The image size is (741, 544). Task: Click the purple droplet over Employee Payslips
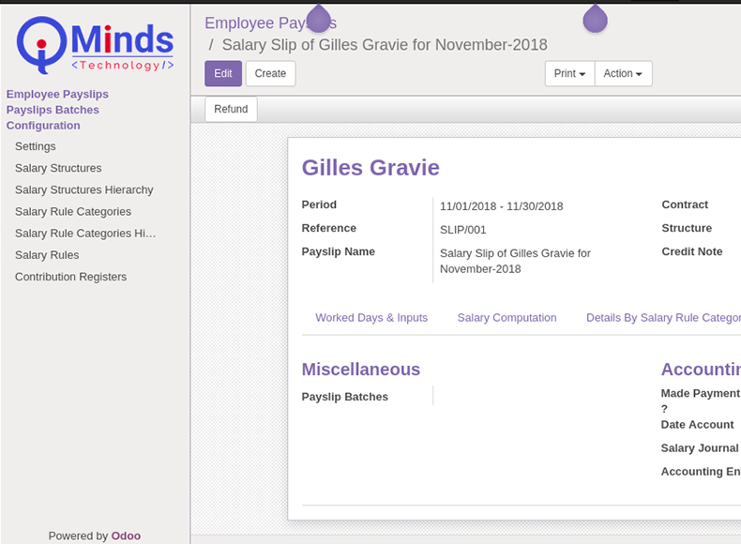coord(319,18)
